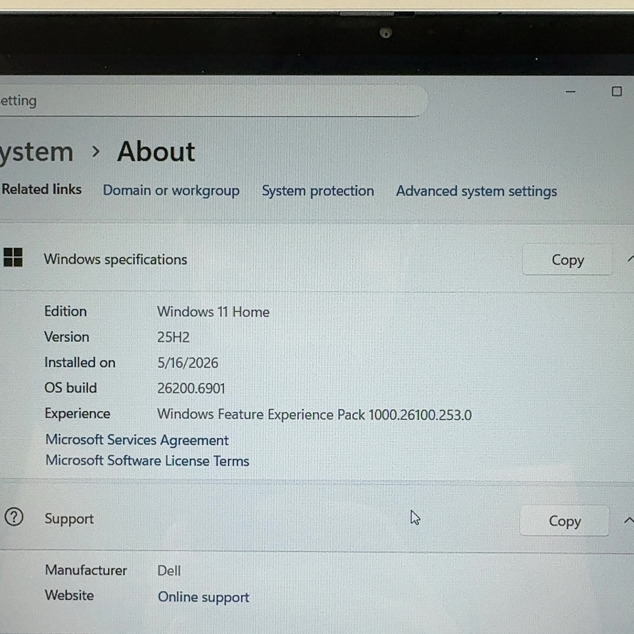The width and height of the screenshot is (634, 634).
Task: Go back to System in breadcrumb
Action: tap(36, 152)
